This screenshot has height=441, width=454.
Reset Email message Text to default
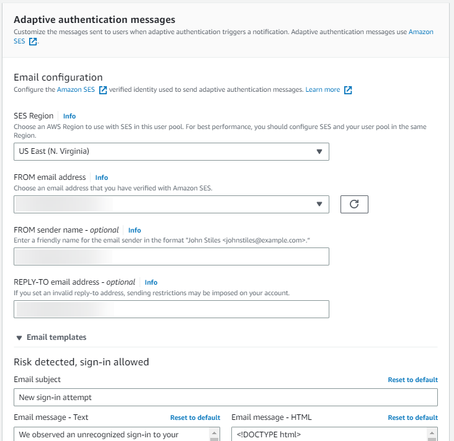(195, 417)
